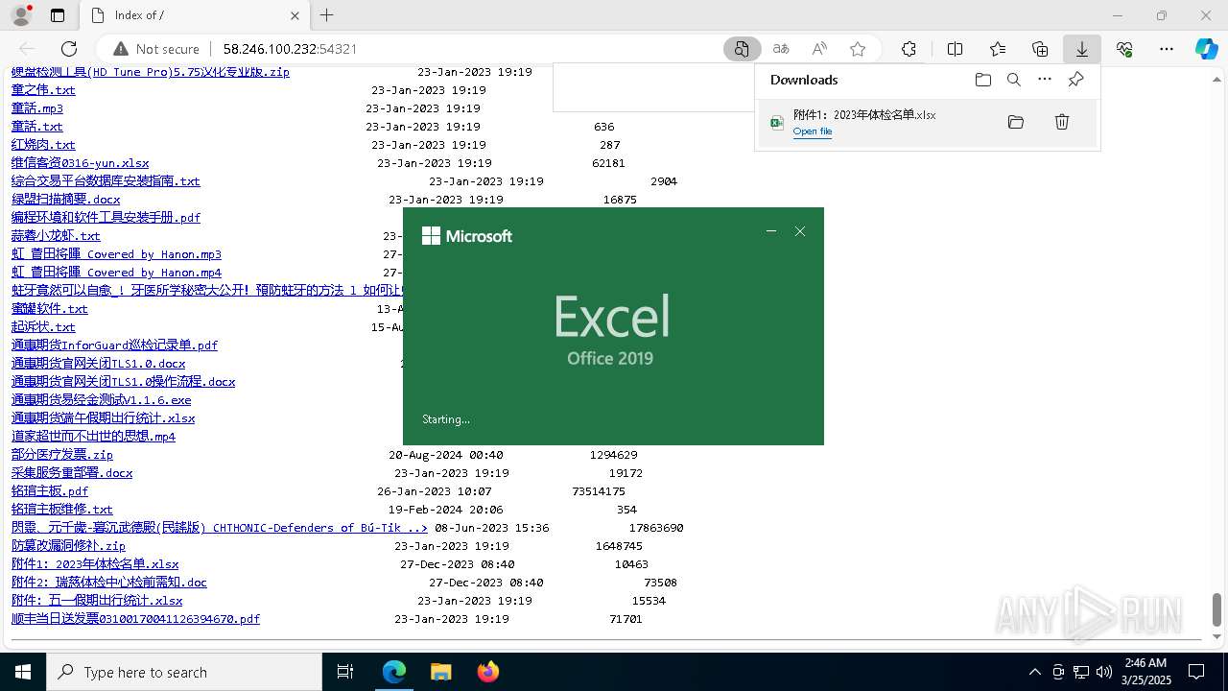The height and width of the screenshot is (691, 1228).
Task: Refresh the page with reload icon
Action: pyautogui.click(x=69, y=49)
